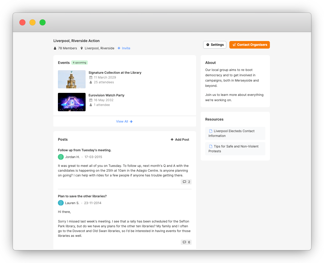The height and width of the screenshot is (263, 324).
Task: Click the 4 upcoming events badge
Action: (80, 63)
